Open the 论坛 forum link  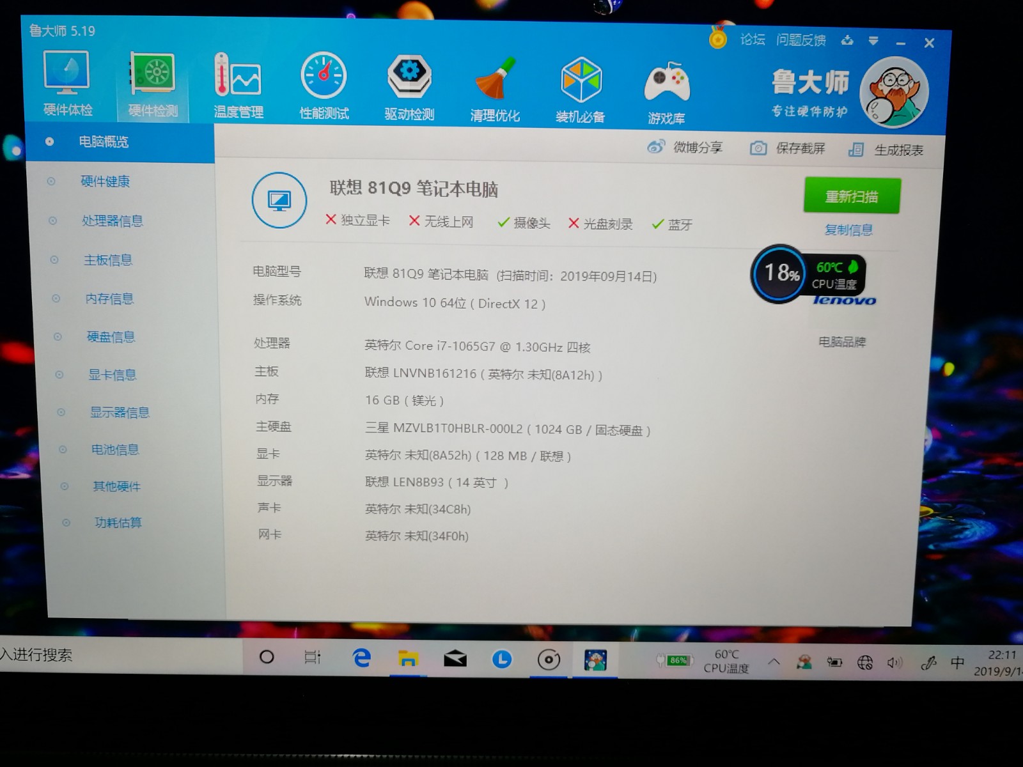click(753, 40)
